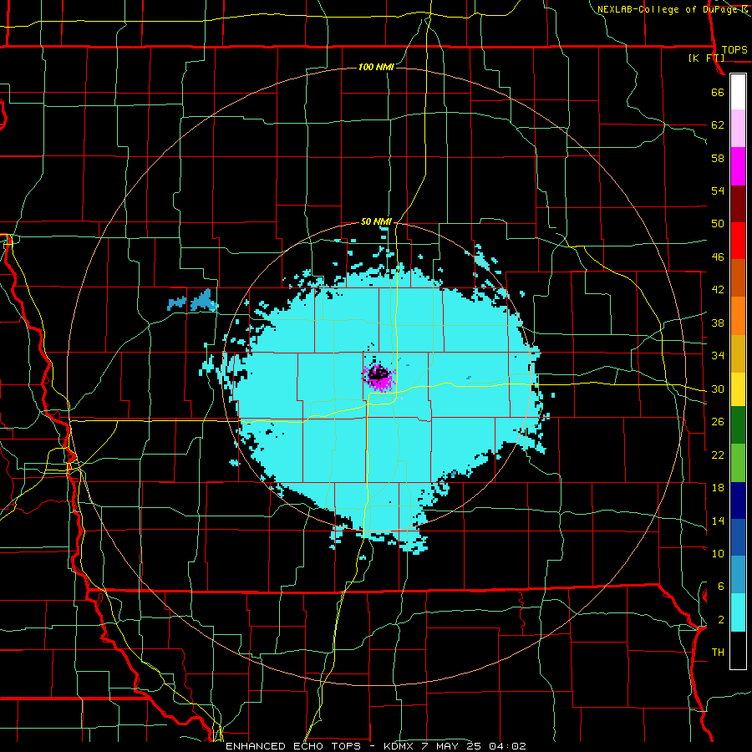Click the '04:02' timestamp
752x752 pixels.
(x=507, y=746)
